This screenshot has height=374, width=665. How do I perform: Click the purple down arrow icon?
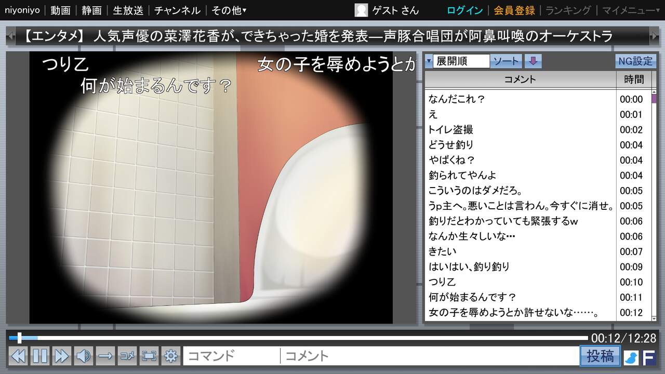tap(533, 61)
